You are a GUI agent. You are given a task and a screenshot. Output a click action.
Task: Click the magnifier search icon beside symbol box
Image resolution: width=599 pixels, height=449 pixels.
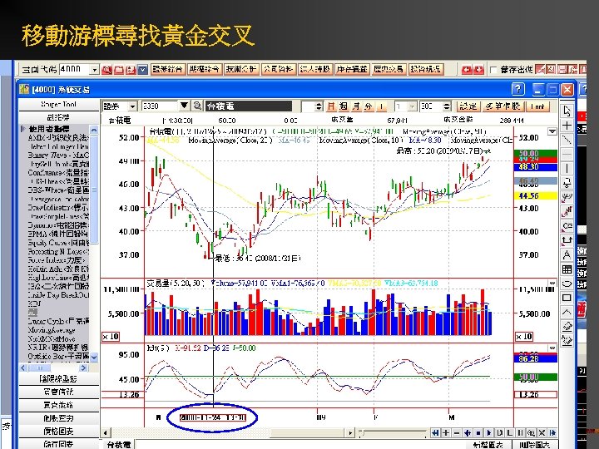click(x=197, y=106)
